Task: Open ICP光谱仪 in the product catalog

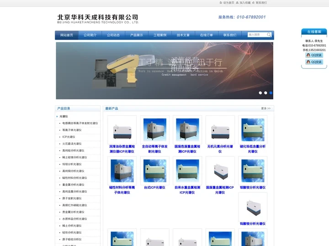Action: (69, 137)
